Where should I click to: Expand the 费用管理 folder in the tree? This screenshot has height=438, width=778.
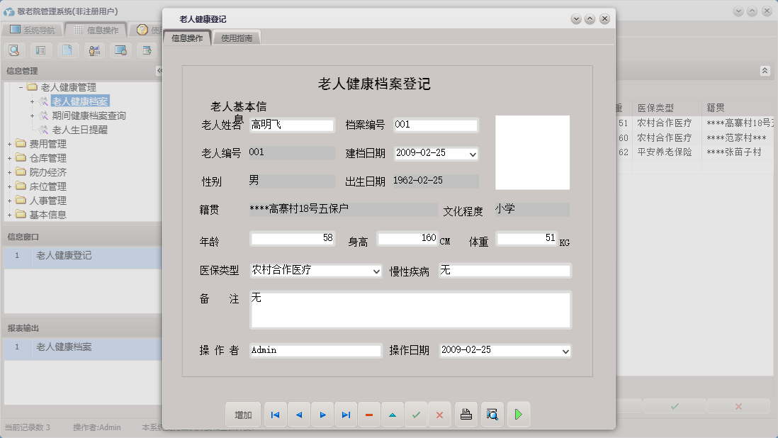point(11,142)
